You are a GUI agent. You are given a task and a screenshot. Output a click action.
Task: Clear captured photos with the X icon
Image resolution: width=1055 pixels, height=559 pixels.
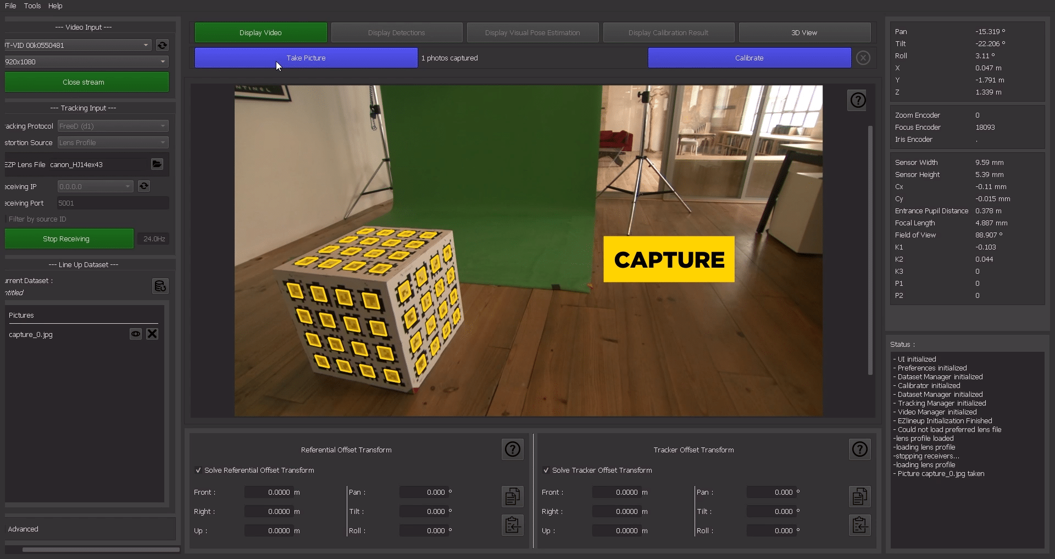(863, 58)
